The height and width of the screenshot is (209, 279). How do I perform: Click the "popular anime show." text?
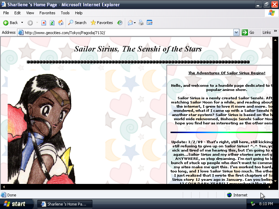point(226,90)
